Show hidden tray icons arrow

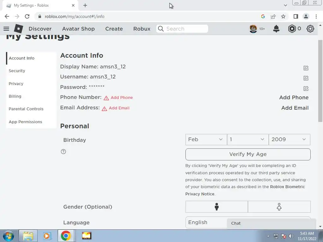[268, 236]
